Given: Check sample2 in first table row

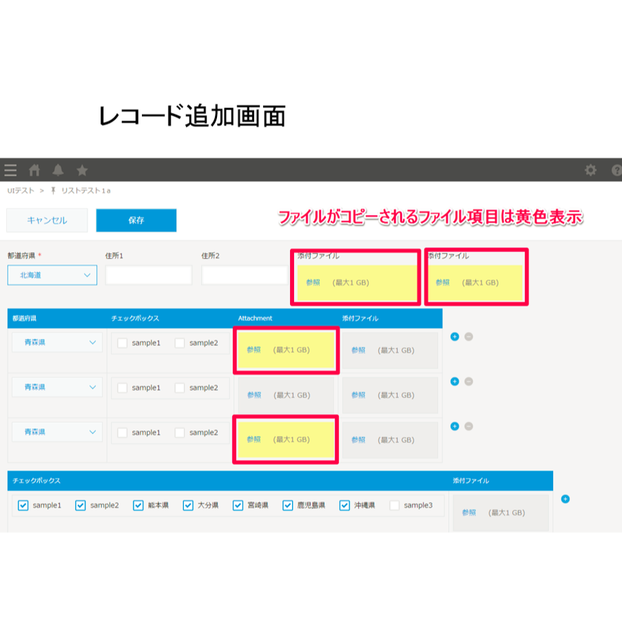Looking at the screenshot, I should [x=180, y=343].
